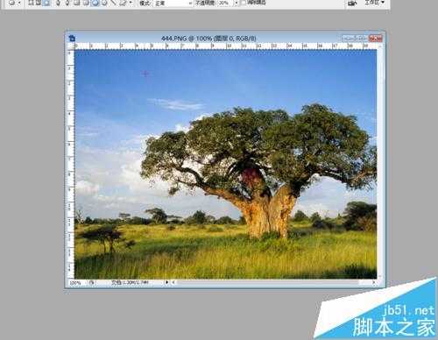Expand the geometry options arrow after the shape icons
The height and width of the screenshot is (340, 438).
[x=131, y=3]
